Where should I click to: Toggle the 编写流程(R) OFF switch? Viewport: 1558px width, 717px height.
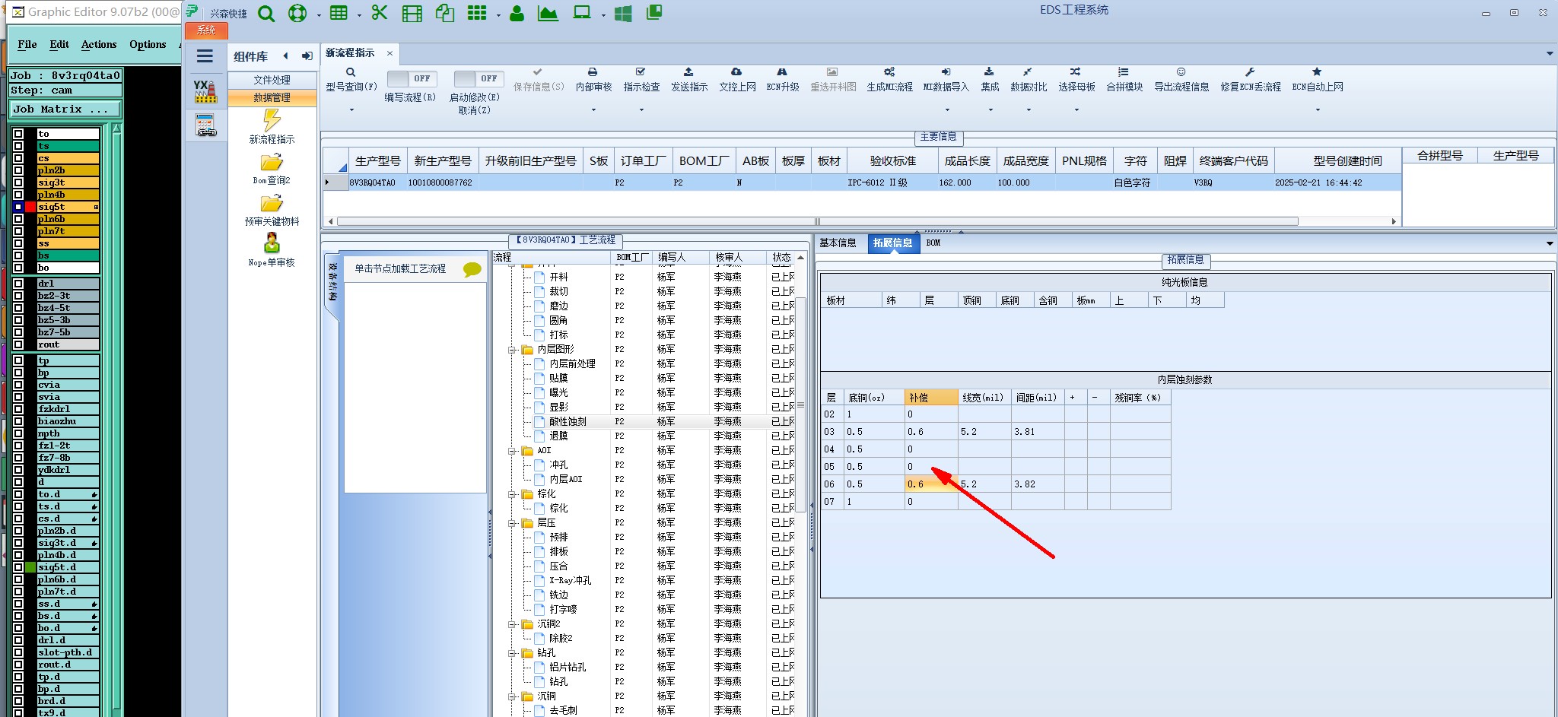tap(410, 78)
